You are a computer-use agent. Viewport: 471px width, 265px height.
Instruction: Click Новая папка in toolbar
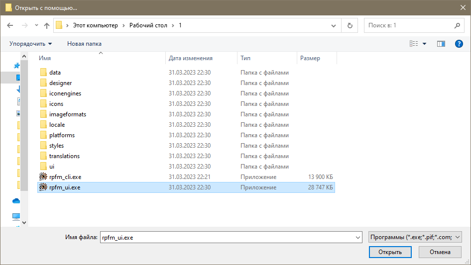84,44
